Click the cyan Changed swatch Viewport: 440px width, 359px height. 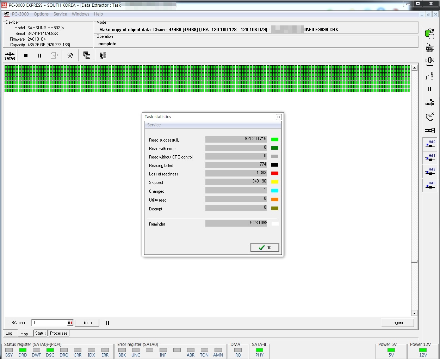pyautogui.click(x=275, y=191)
